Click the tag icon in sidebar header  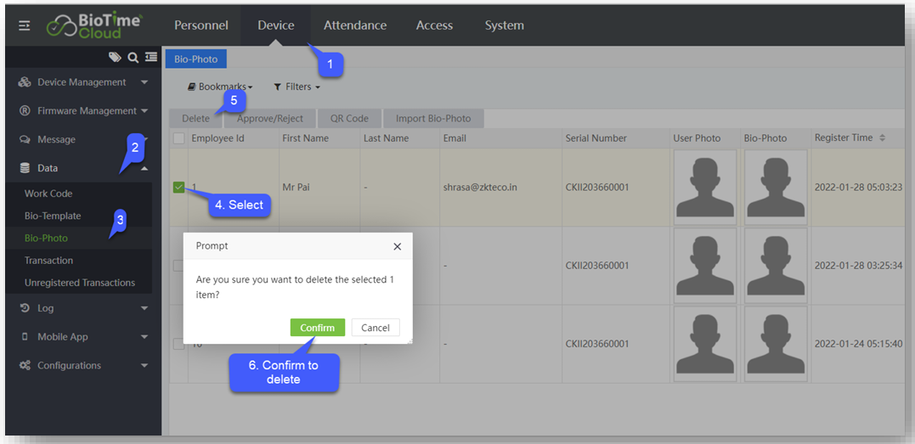pos(115,58)
